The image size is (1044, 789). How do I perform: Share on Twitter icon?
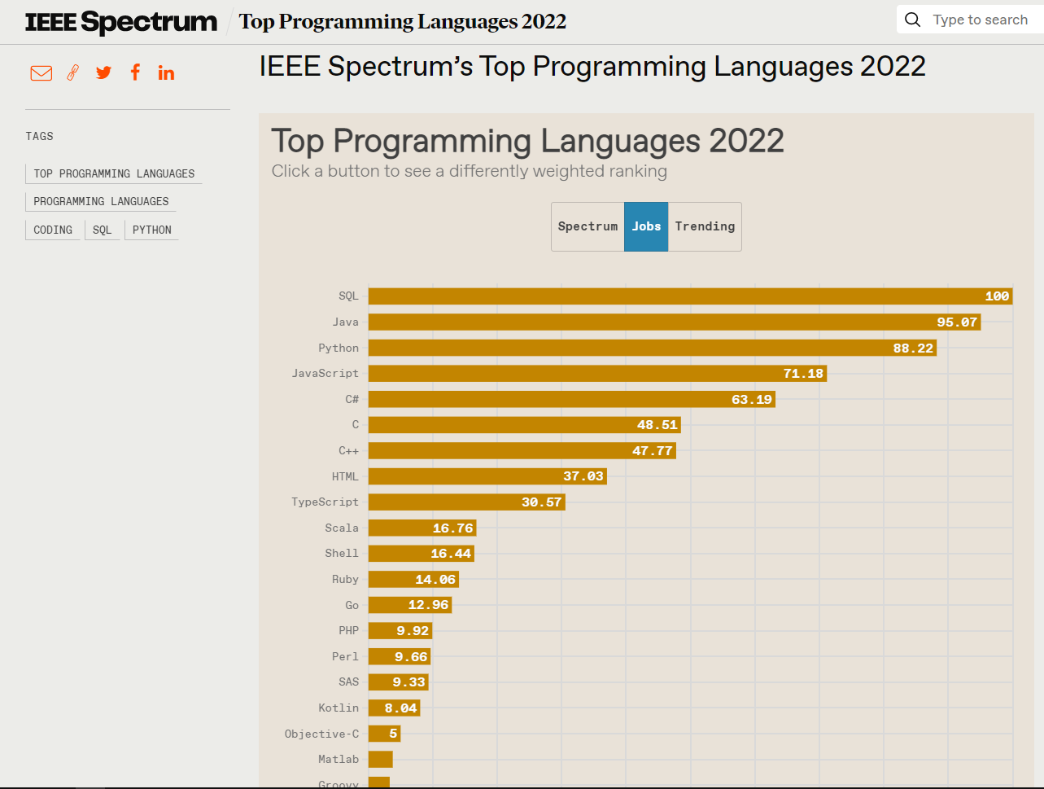point(103,72)
